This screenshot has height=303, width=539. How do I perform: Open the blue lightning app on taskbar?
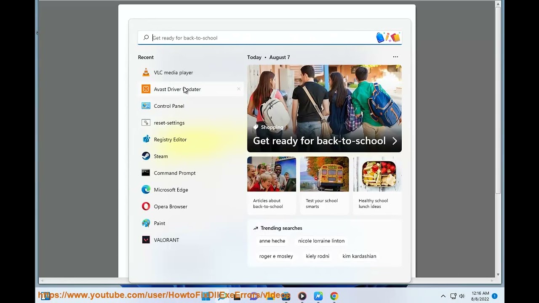tap(318, 296)
